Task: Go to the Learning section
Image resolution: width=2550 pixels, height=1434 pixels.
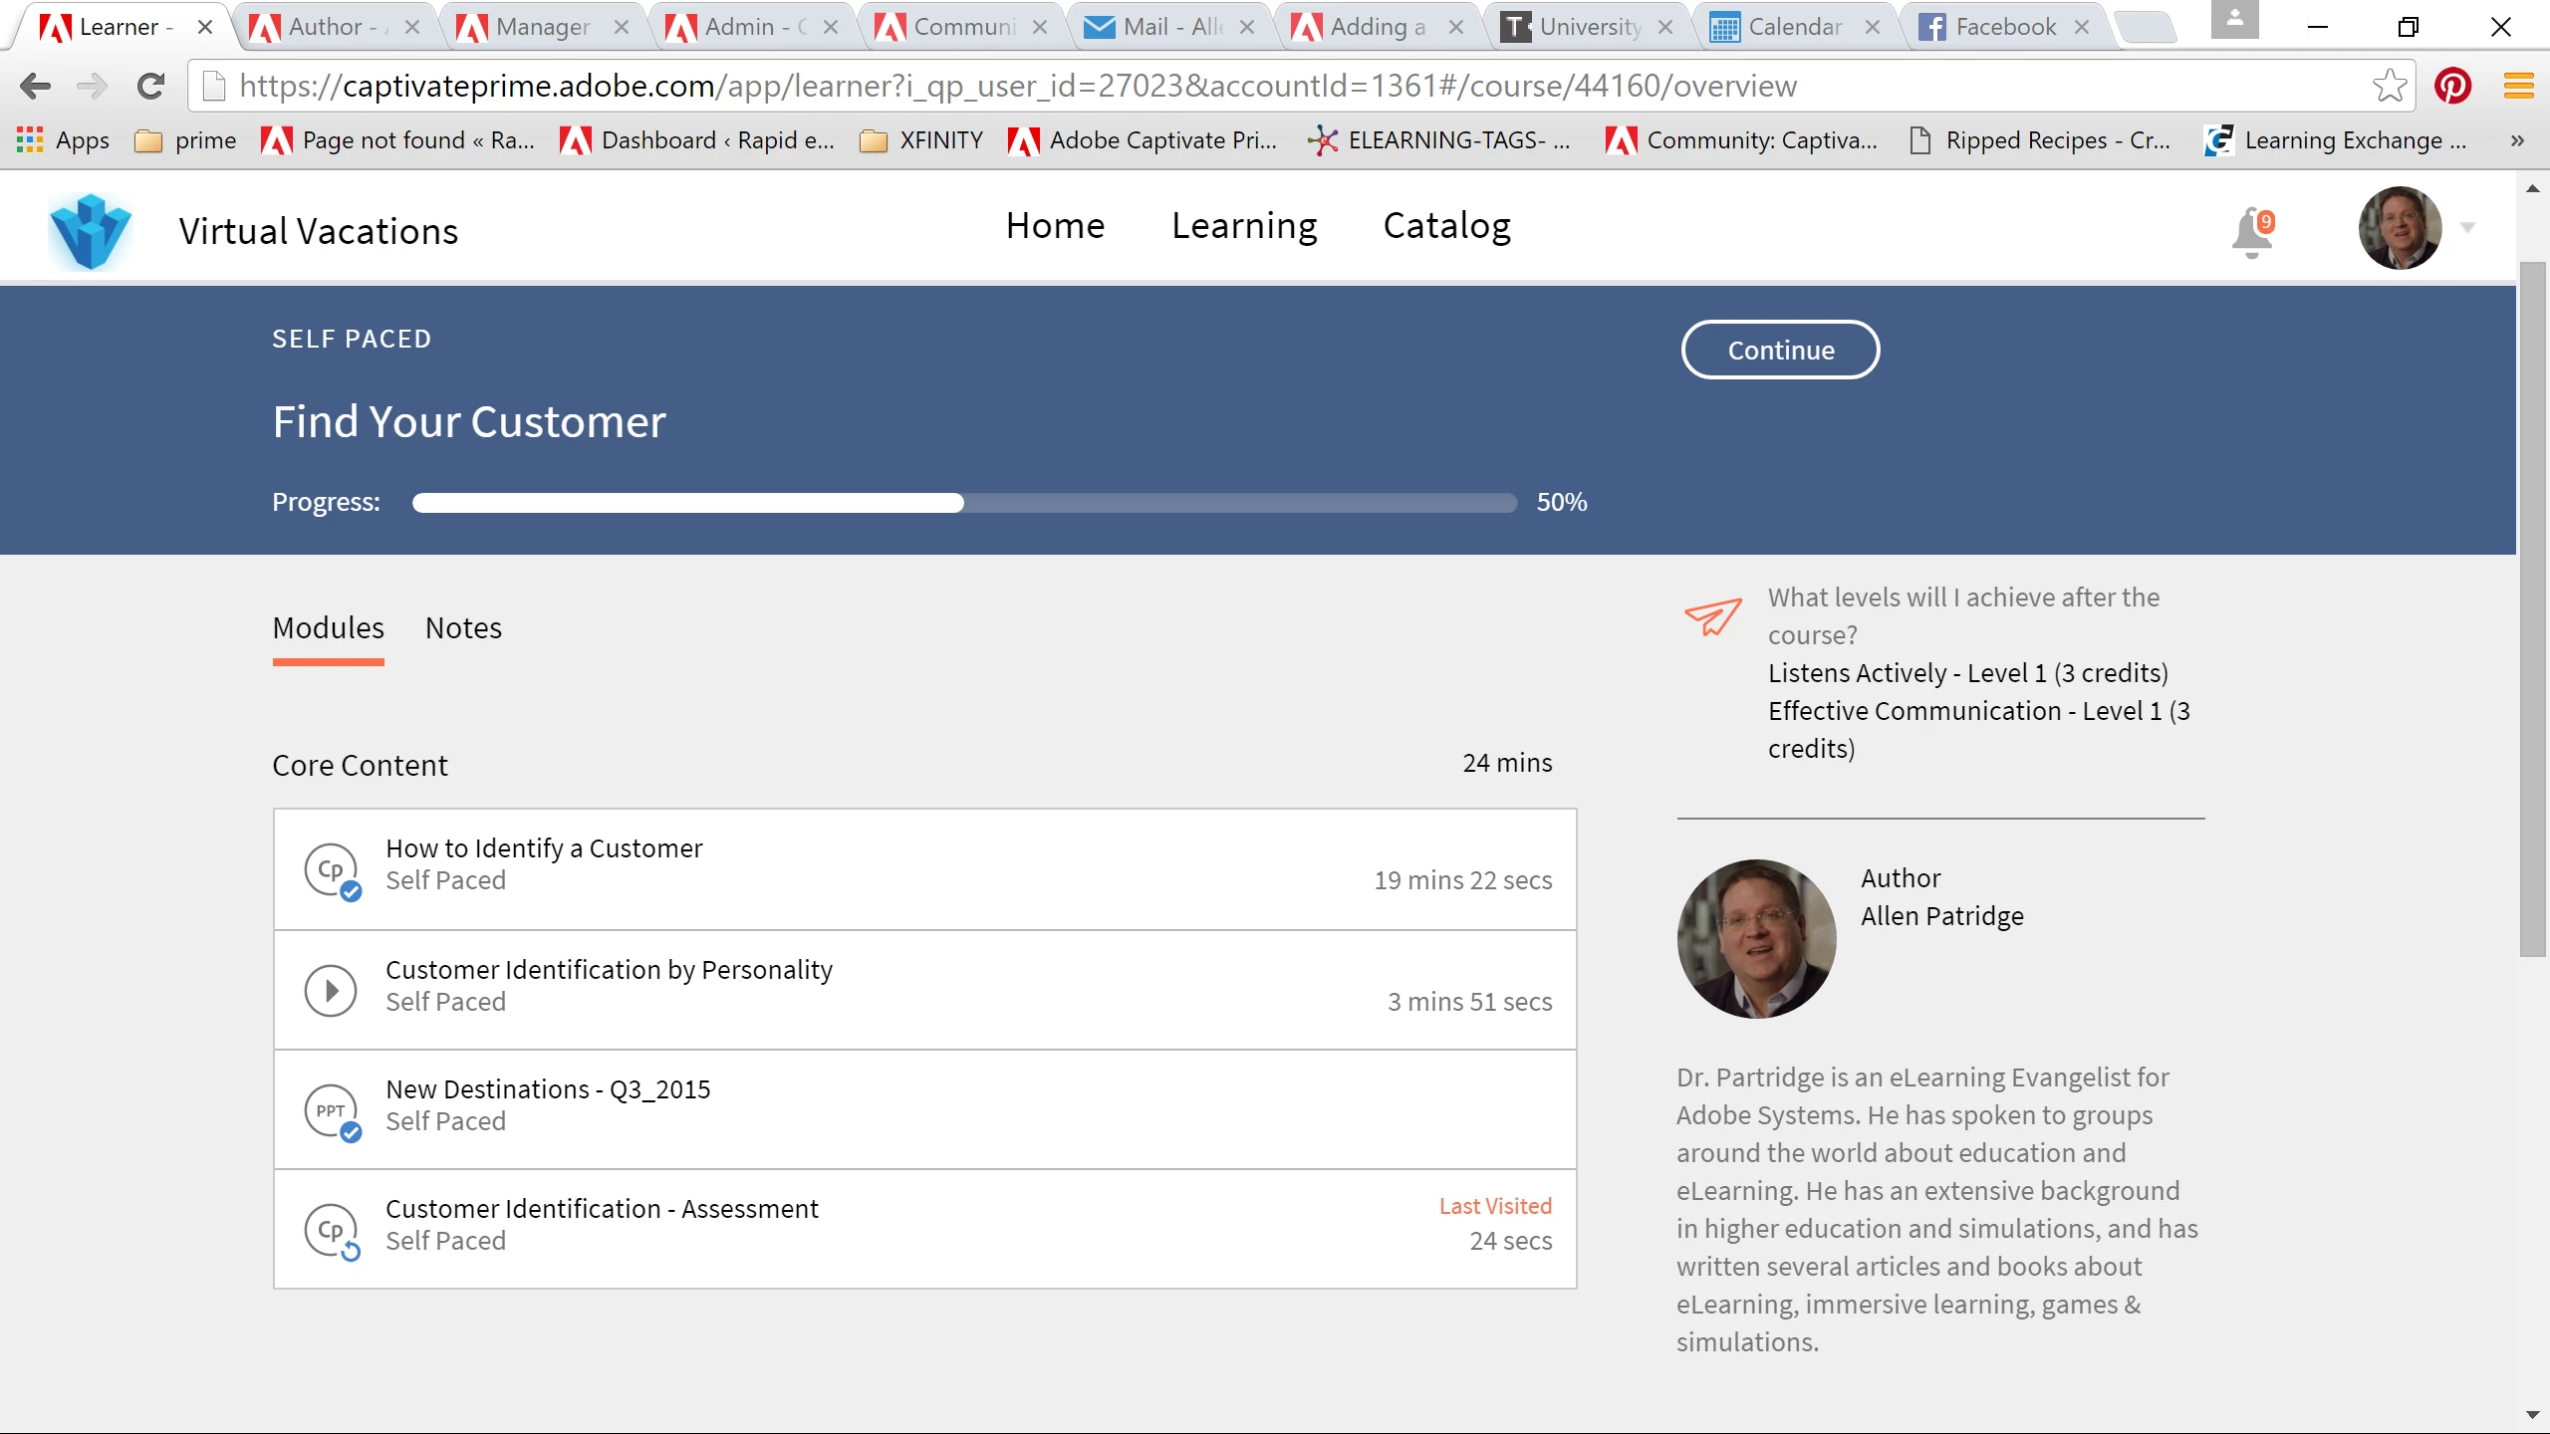Action: 1244,226
